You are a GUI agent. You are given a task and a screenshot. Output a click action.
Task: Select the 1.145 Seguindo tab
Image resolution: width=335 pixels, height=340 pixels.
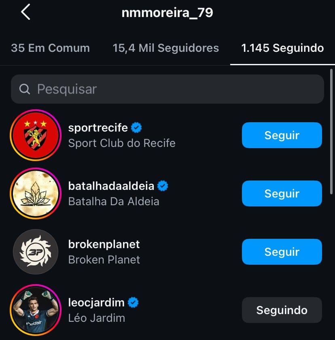tap(282, 48)
